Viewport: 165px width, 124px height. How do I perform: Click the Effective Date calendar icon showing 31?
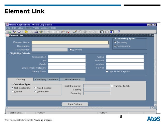click(x=102, y=32)
